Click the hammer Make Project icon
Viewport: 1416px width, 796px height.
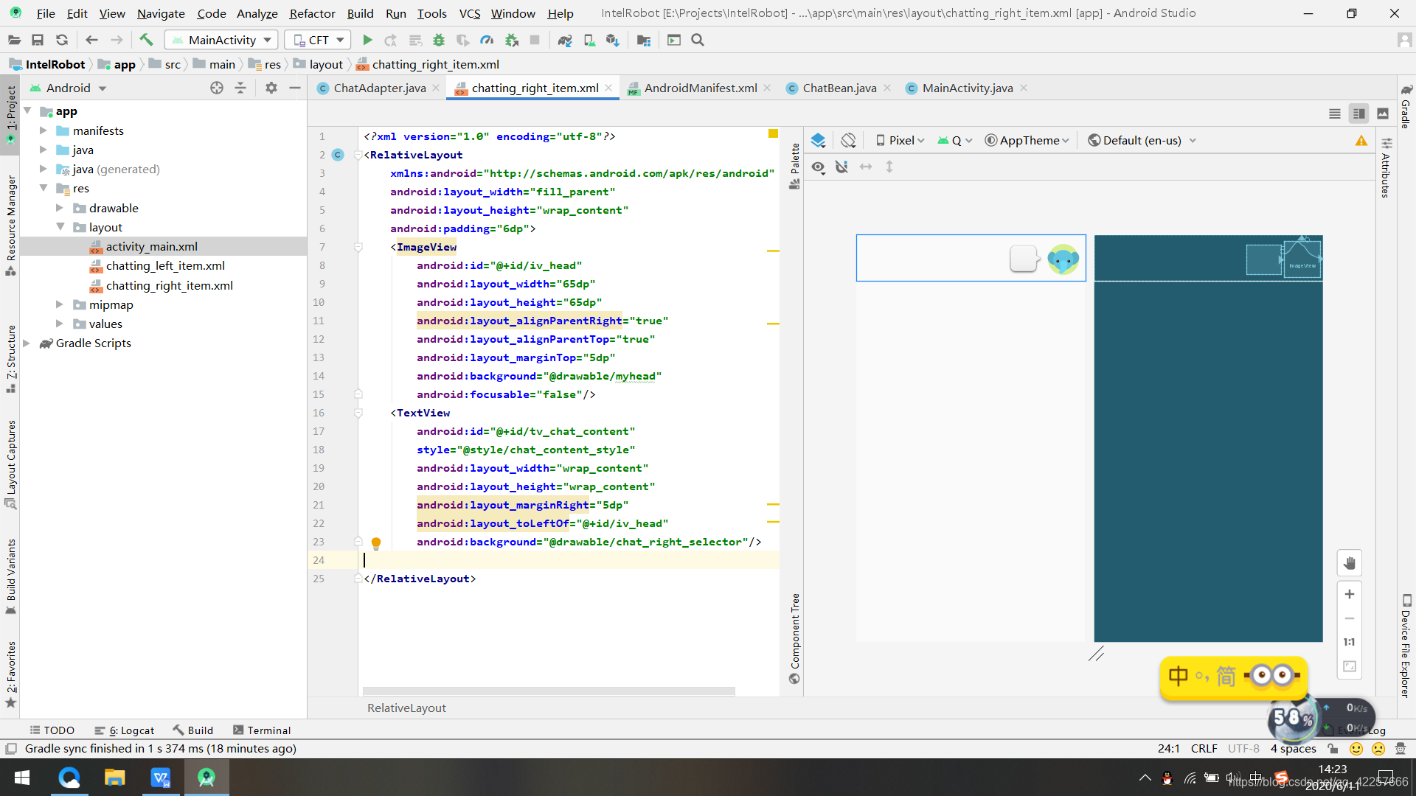[146, 40]
